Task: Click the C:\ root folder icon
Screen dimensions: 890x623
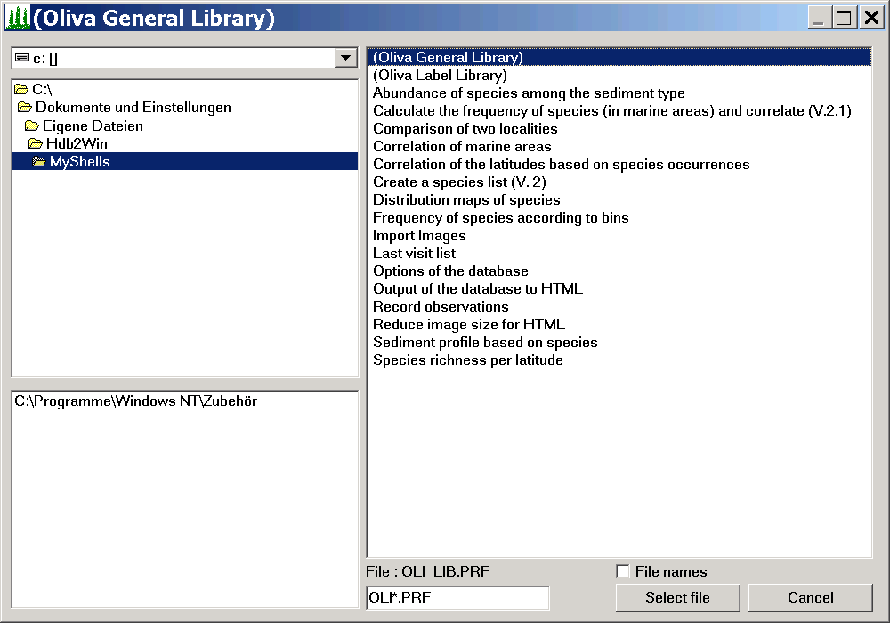Action: tap(21, 90)
